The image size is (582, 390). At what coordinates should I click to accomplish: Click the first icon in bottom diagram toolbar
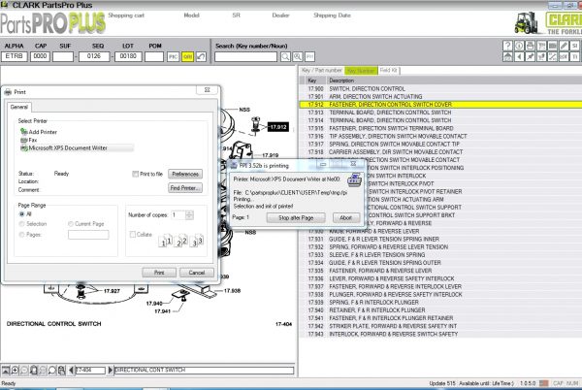(x=6, y=370)
